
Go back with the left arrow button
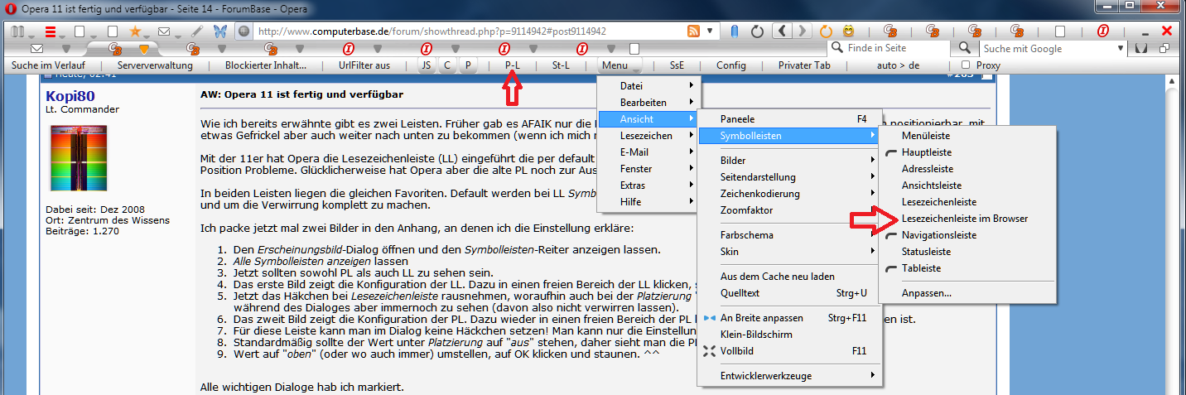tap(783, 31)
